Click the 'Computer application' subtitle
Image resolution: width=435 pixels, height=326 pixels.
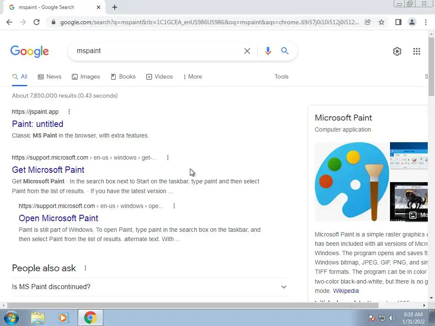[343, 130]
